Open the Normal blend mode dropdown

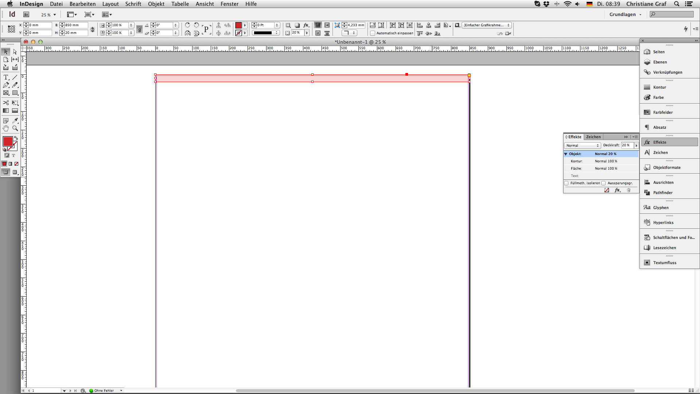pos(582,145)
